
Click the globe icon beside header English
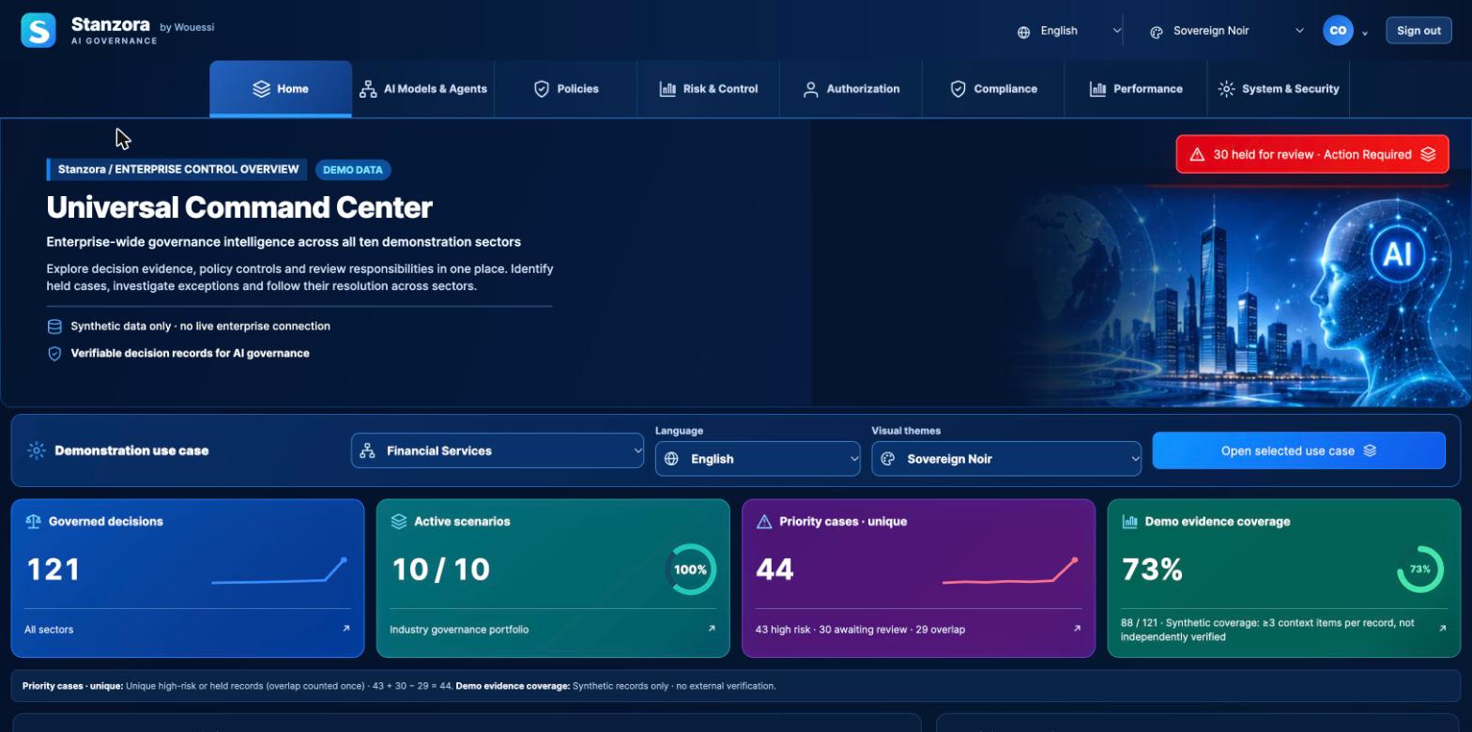tap(1023, 32)
